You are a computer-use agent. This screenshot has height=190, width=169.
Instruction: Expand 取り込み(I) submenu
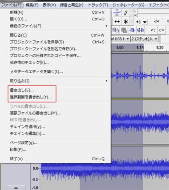tap(59, 81)
